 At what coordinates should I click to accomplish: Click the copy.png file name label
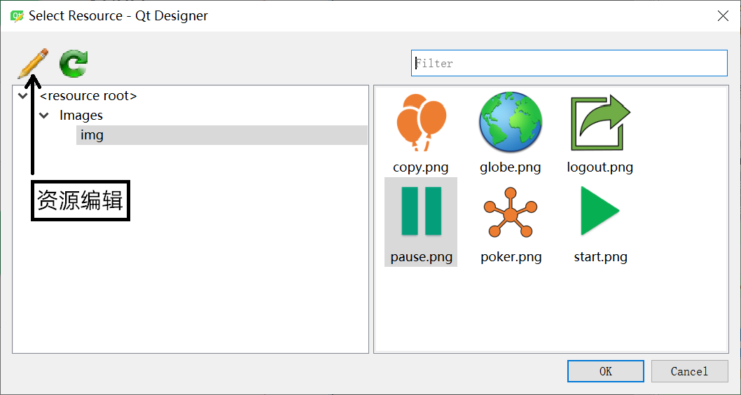tap(421, 167)
